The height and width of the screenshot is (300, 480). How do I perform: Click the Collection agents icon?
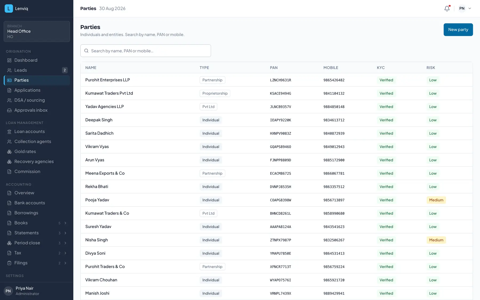[x=9, y=142]
